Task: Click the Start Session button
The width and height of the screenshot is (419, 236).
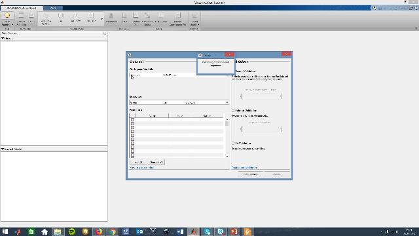Action: point(250,174)
